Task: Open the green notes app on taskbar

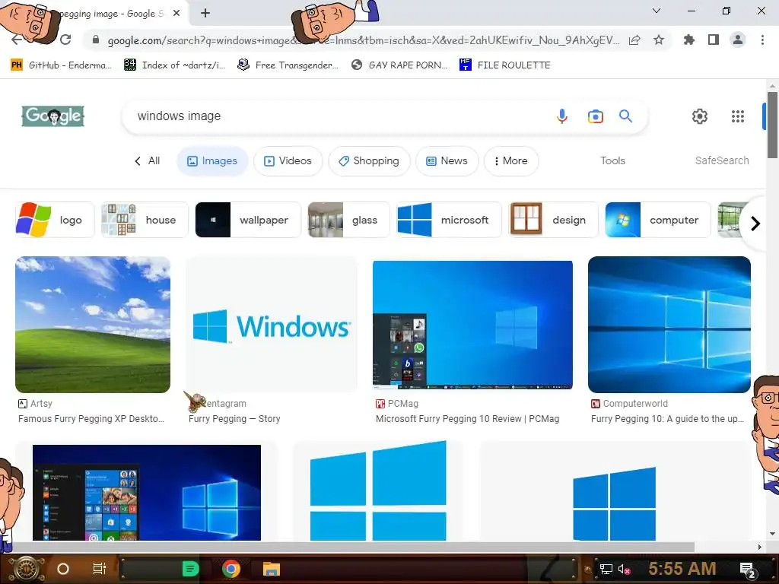Action: tap(190, 569)
